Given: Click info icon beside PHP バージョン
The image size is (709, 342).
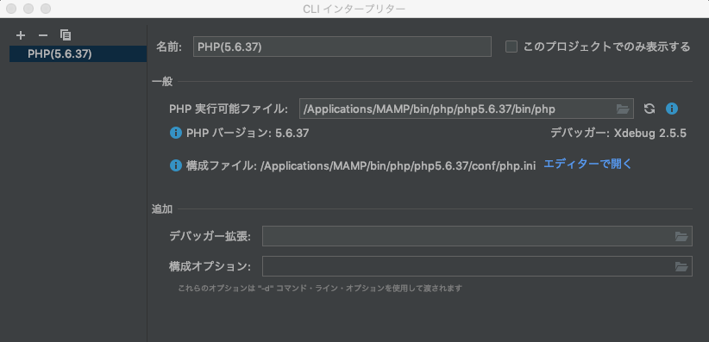Looking at the screenshot, I should 175,134.
